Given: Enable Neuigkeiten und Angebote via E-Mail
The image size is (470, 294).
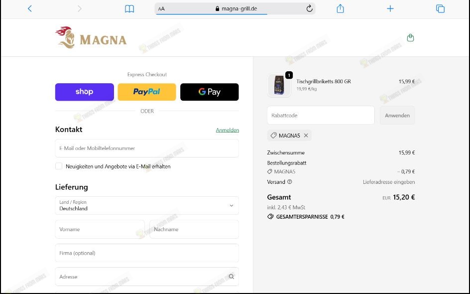Looking at the screenshot, I should pyautogui.click(x=58, y=166).
